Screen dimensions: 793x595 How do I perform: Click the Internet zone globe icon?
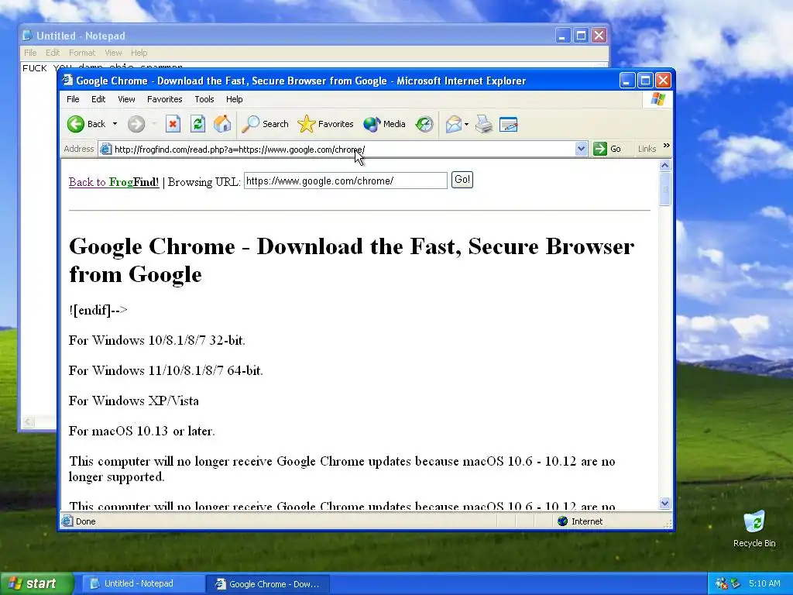click(x=562, y=521)
